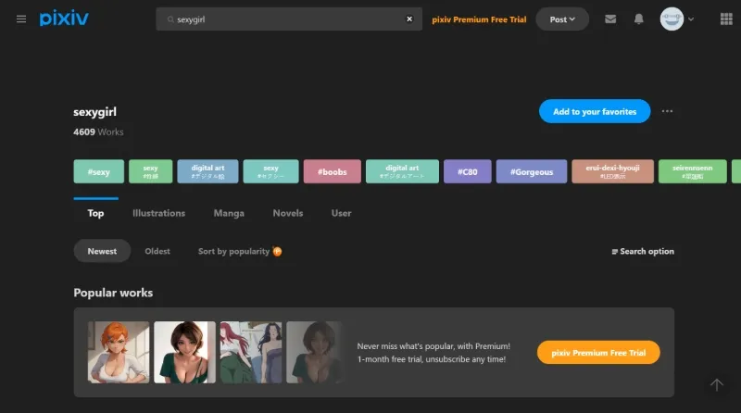Image resolution: width=741 pixels, height=413 pixels.
Task: Click the orange premium badge icon
Action: click(277, 251)
